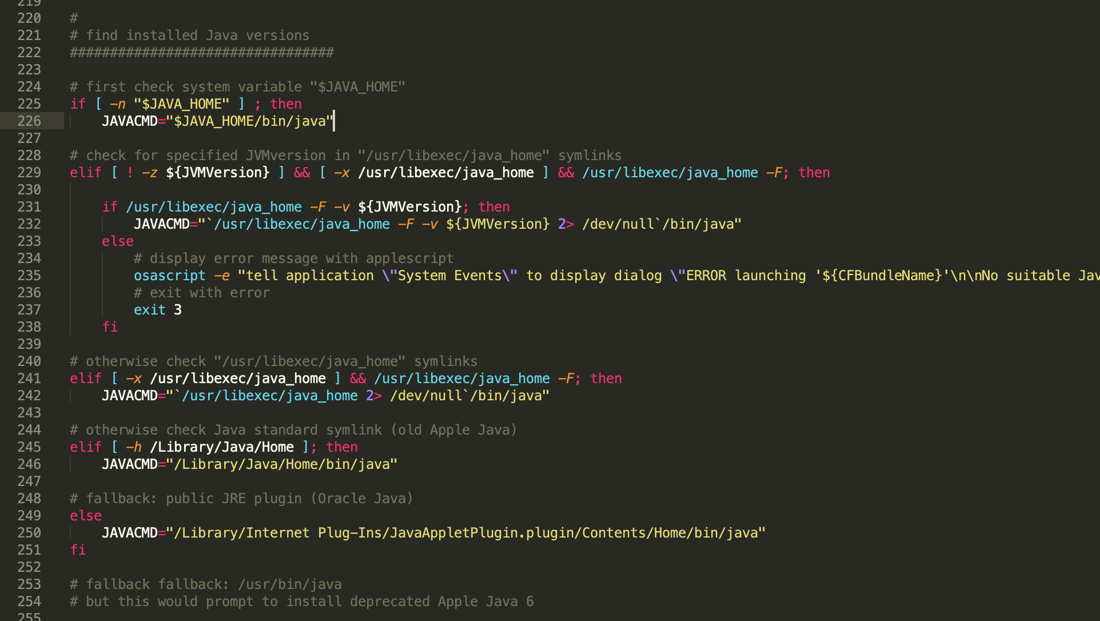Click the 'else' keyword on line 233

pyautogui.click(x=118, y=241)
